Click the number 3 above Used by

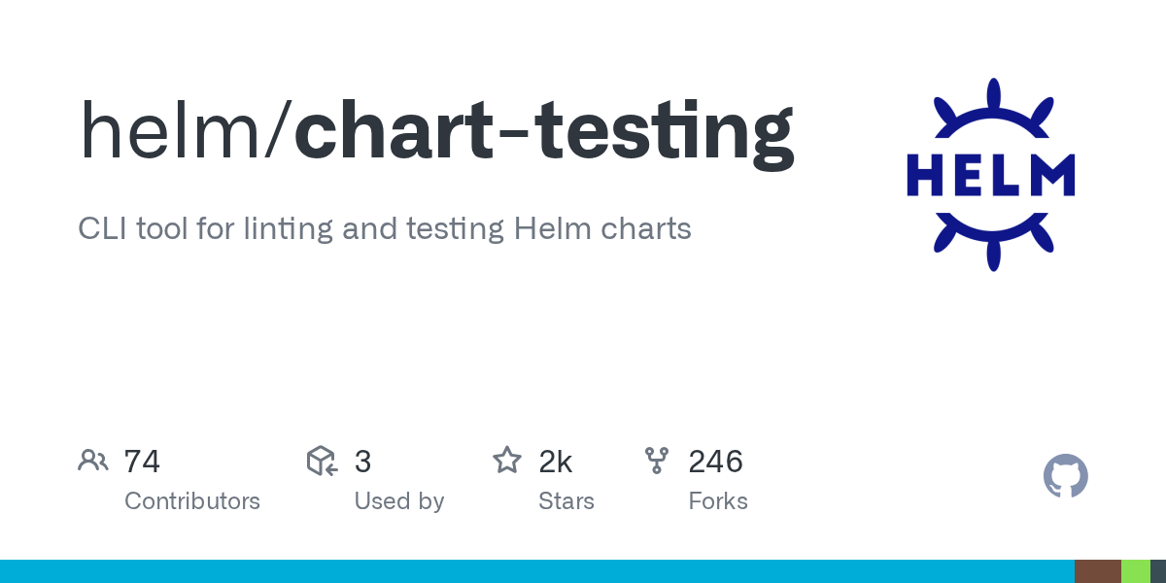point(362,462)
